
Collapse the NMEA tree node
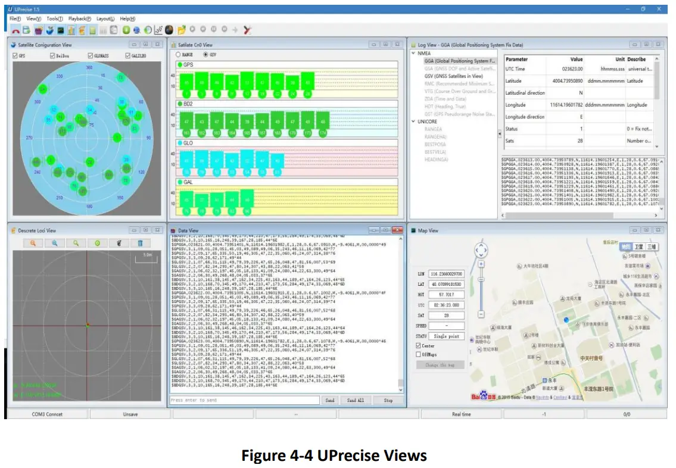coord(413,53)
